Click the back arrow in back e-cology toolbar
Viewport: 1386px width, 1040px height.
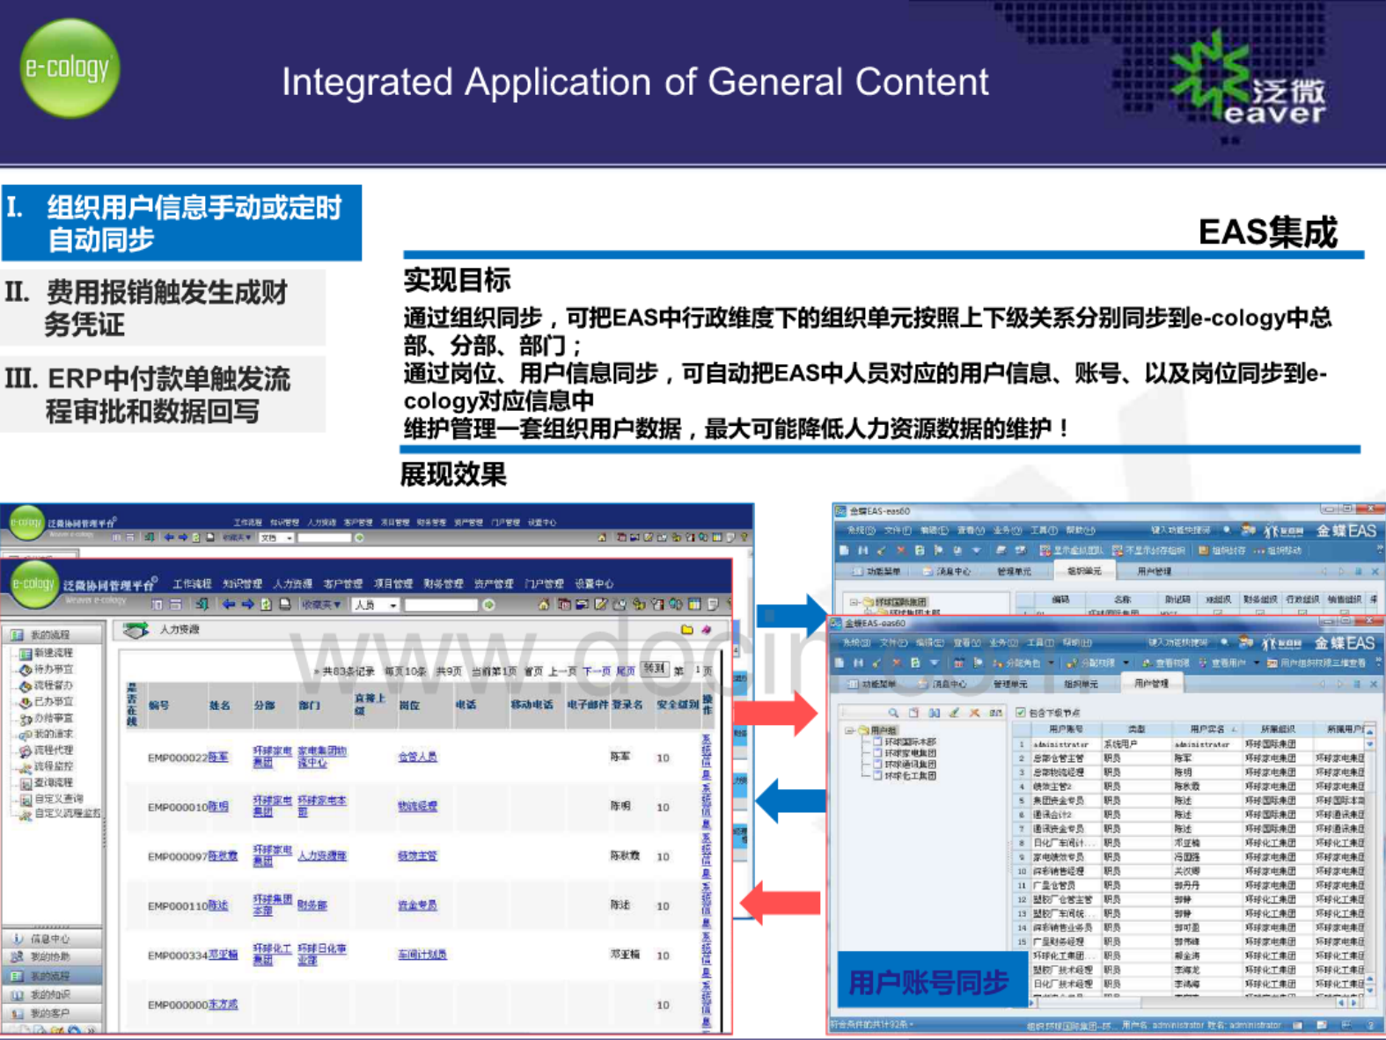coord(168,537)
